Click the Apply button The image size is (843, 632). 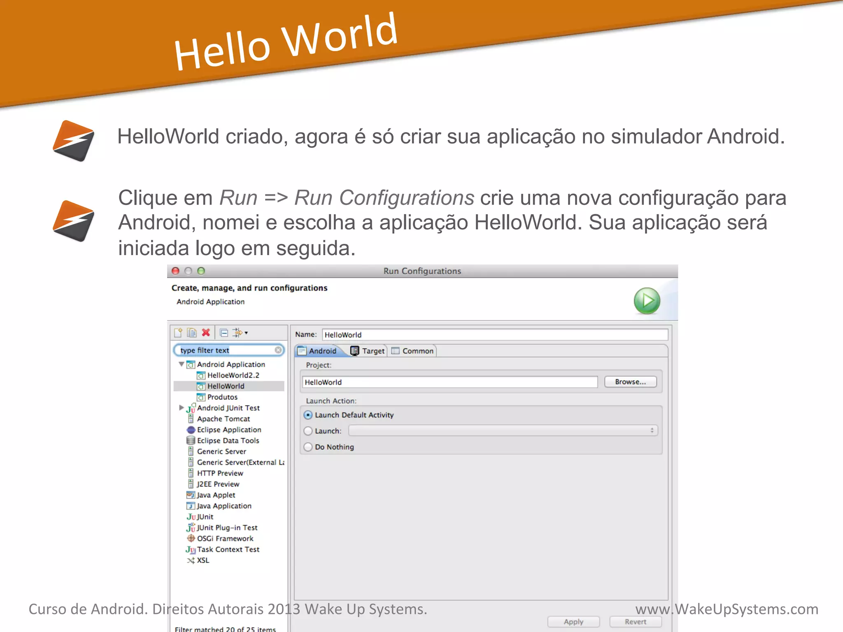click(573, 622)
